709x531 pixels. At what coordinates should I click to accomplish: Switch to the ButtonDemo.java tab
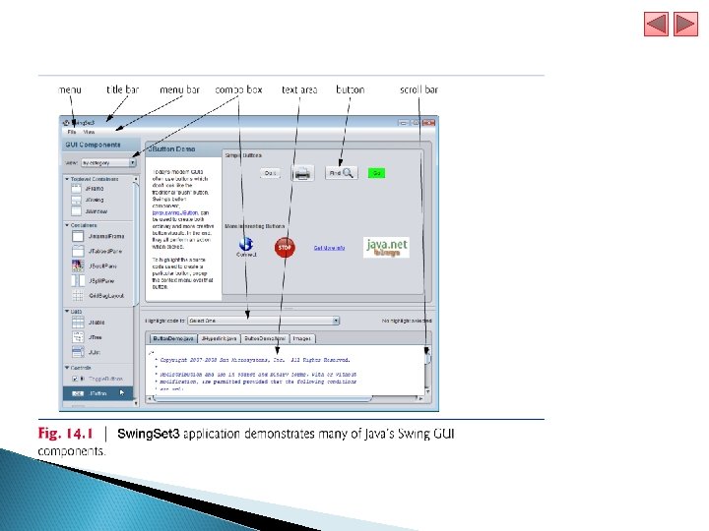click(x=173, y=338)
